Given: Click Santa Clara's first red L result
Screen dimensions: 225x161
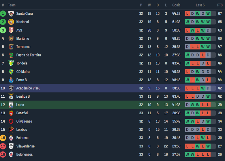Looking at the screenshot, I should [x=187, y=14].
